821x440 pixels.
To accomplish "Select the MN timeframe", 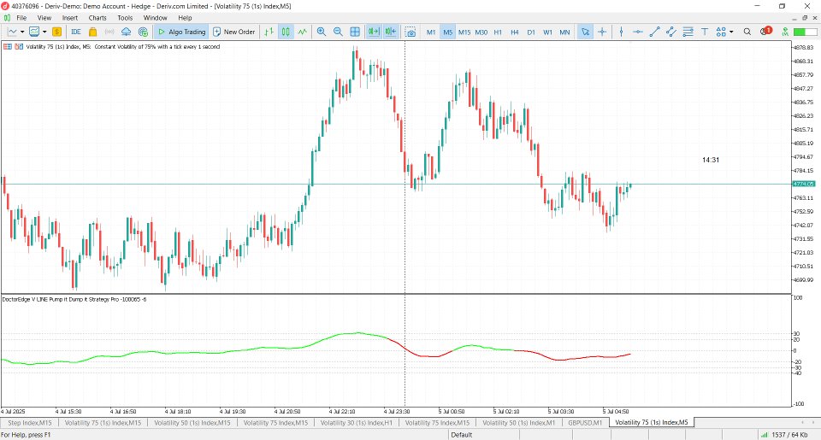I will tap(564, 32).
